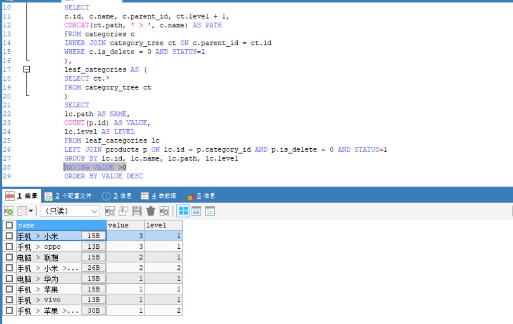
Task: Click the insert new row icon
Action: [109, 211]
